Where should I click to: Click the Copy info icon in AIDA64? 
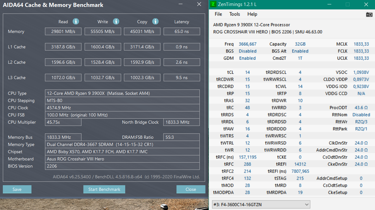pos(155,21)
